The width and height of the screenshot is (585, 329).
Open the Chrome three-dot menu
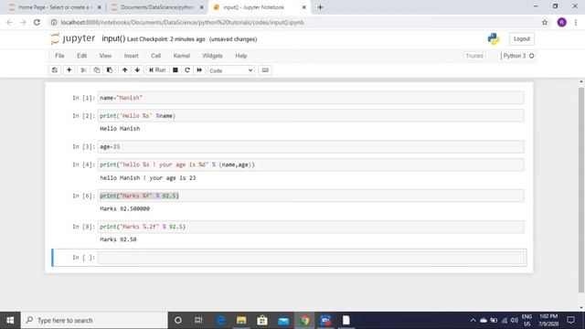576,22
